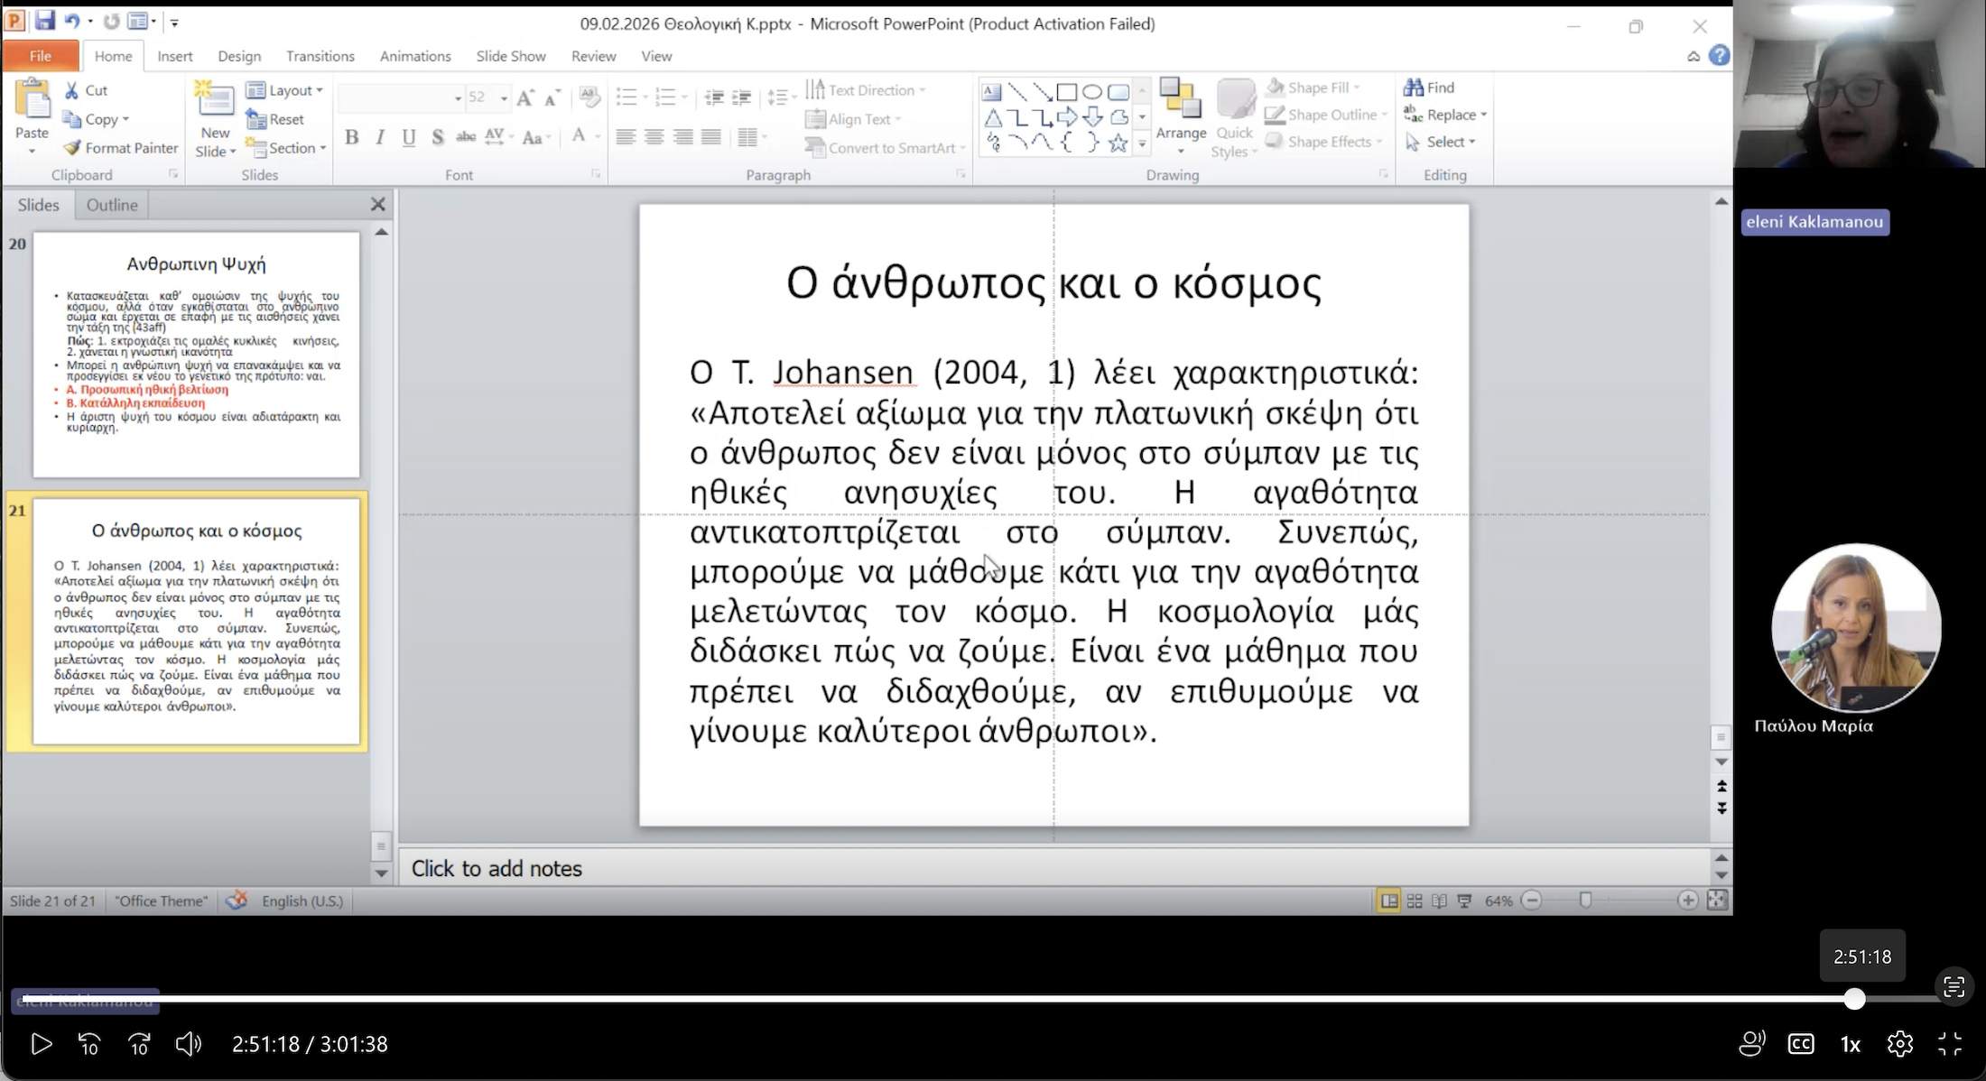The image size is (1986, 1081).
Task: Open the Transitions ribbon tab
Action: pyautogui.click(x=320, y=56)
